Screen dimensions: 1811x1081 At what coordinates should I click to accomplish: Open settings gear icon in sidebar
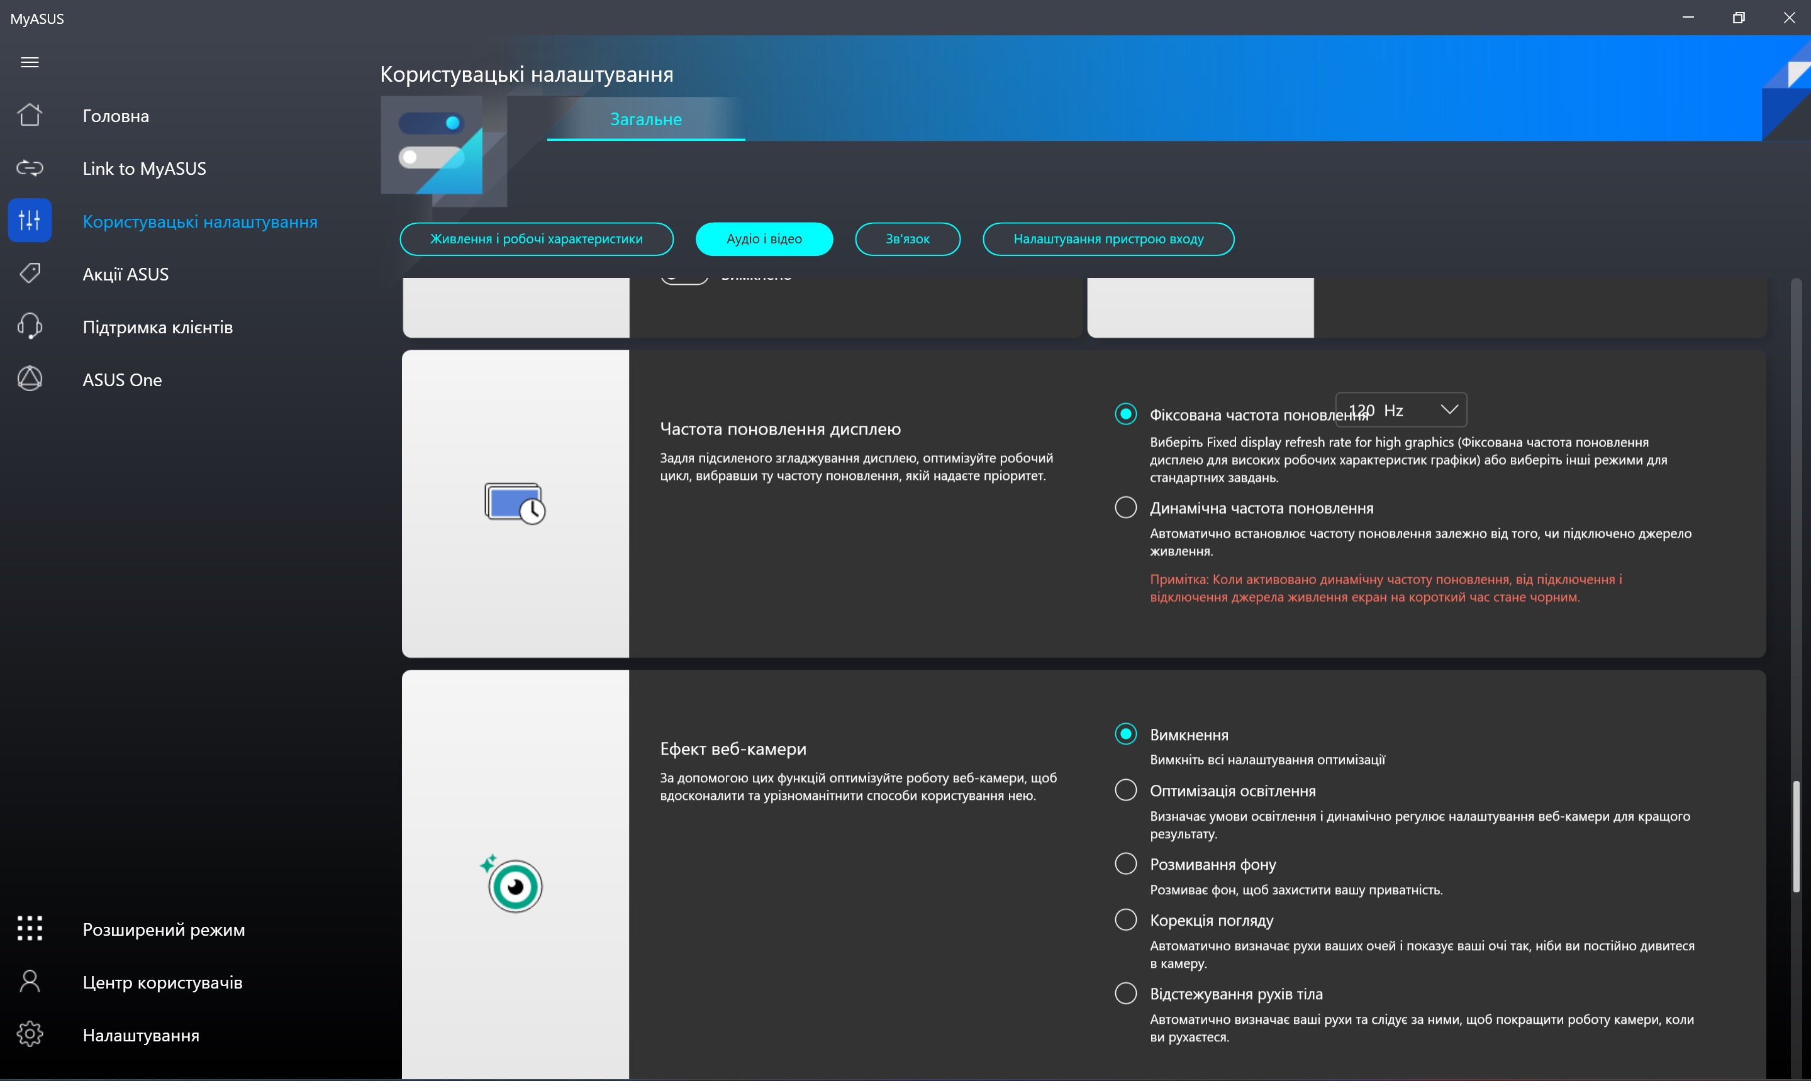30,1034
